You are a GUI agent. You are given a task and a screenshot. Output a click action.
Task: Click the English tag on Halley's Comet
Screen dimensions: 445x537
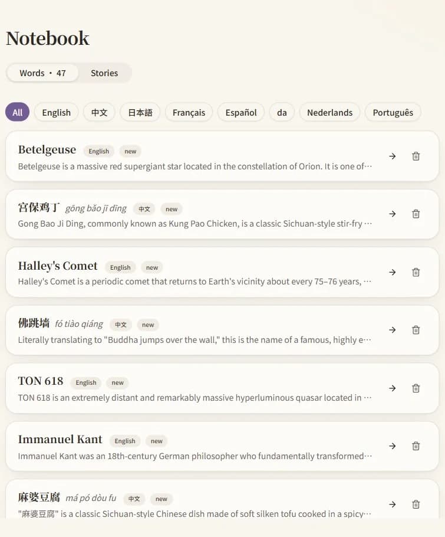click(120, 267)
